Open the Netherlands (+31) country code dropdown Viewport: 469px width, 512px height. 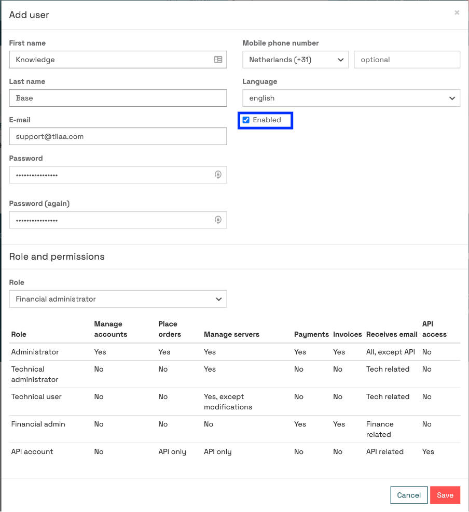coord(295,60)
